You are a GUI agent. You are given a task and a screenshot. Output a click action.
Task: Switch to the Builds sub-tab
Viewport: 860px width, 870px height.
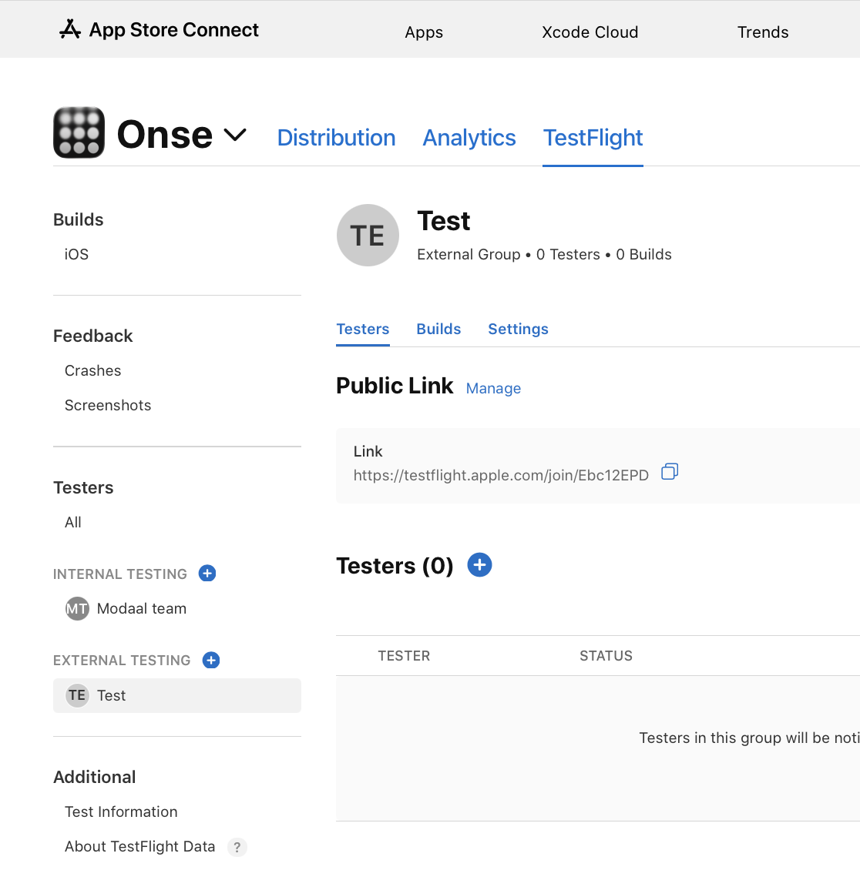pos(438,329)
